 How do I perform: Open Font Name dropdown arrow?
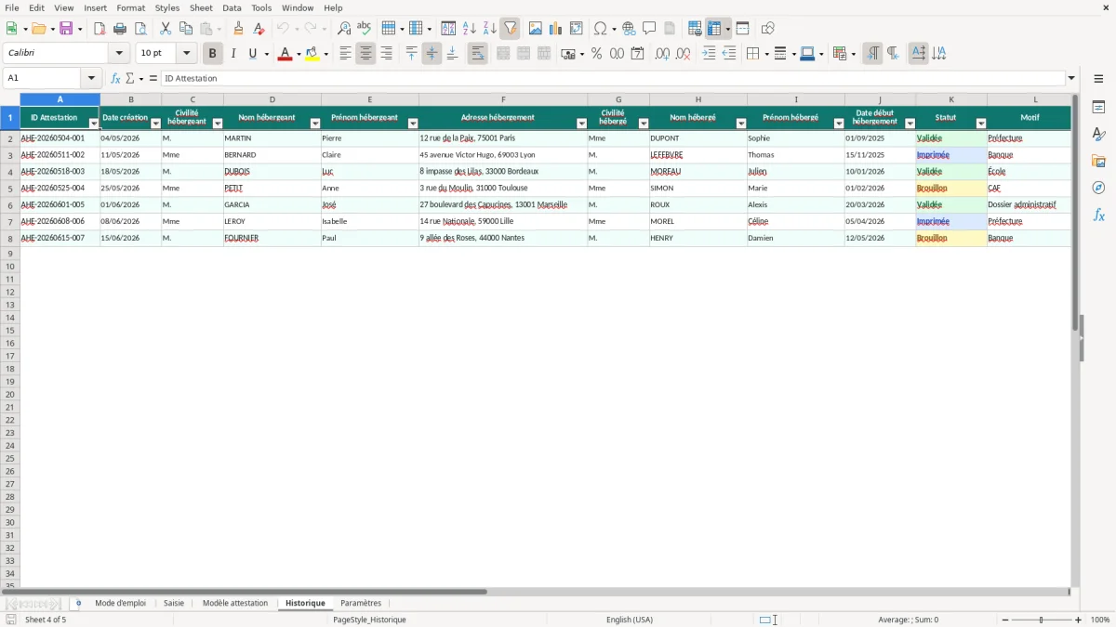tap(119, 54)
